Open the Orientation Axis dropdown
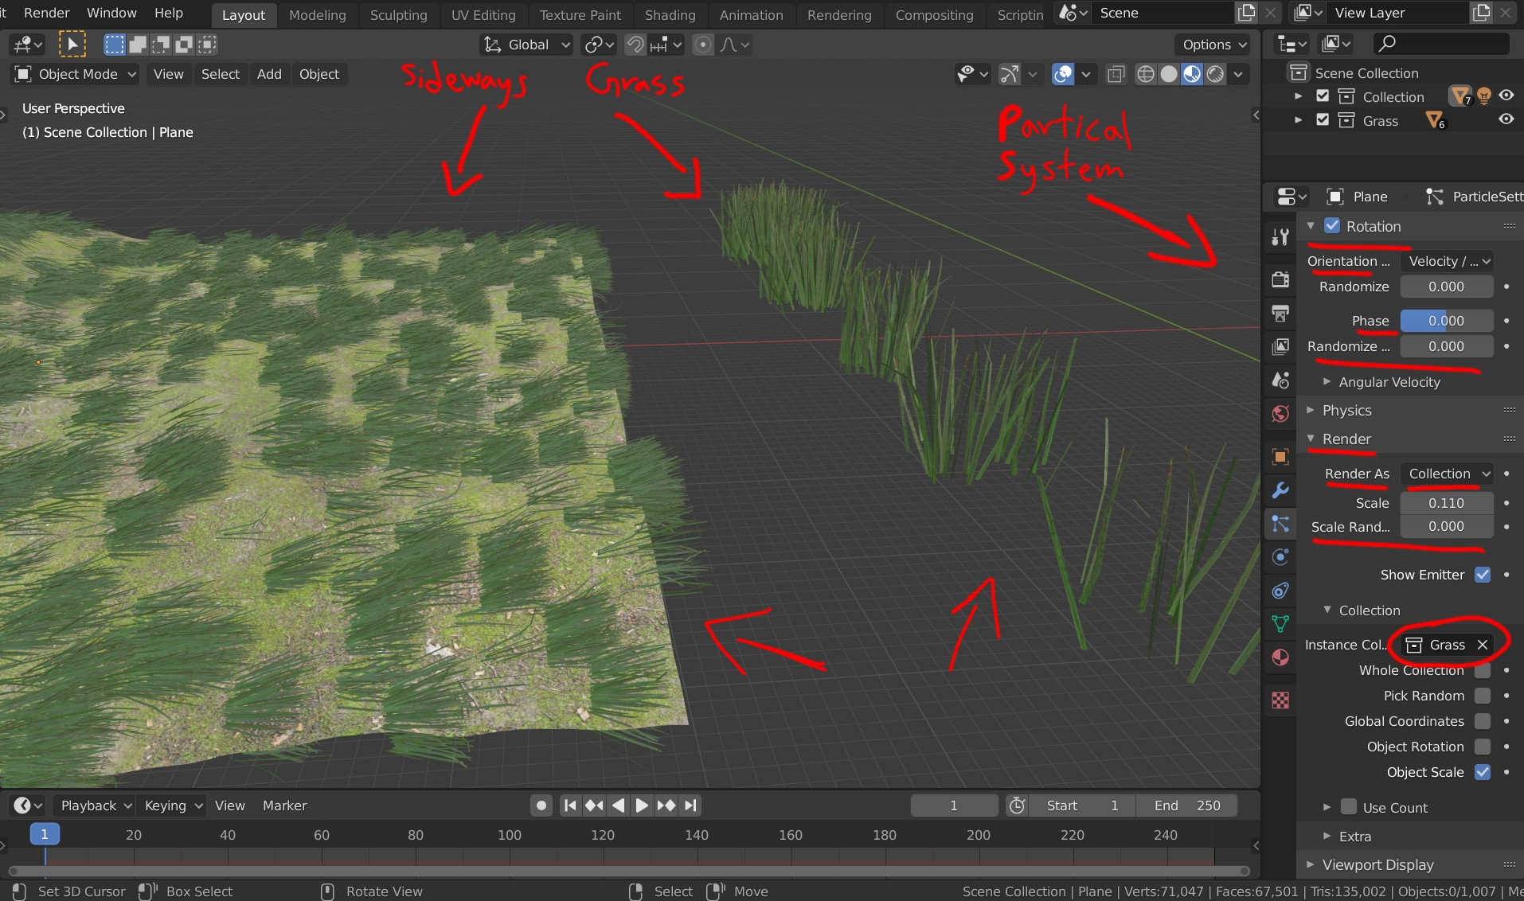Screen dimensions: 1524x901 pyautogui.click(x=1447, y=261)
